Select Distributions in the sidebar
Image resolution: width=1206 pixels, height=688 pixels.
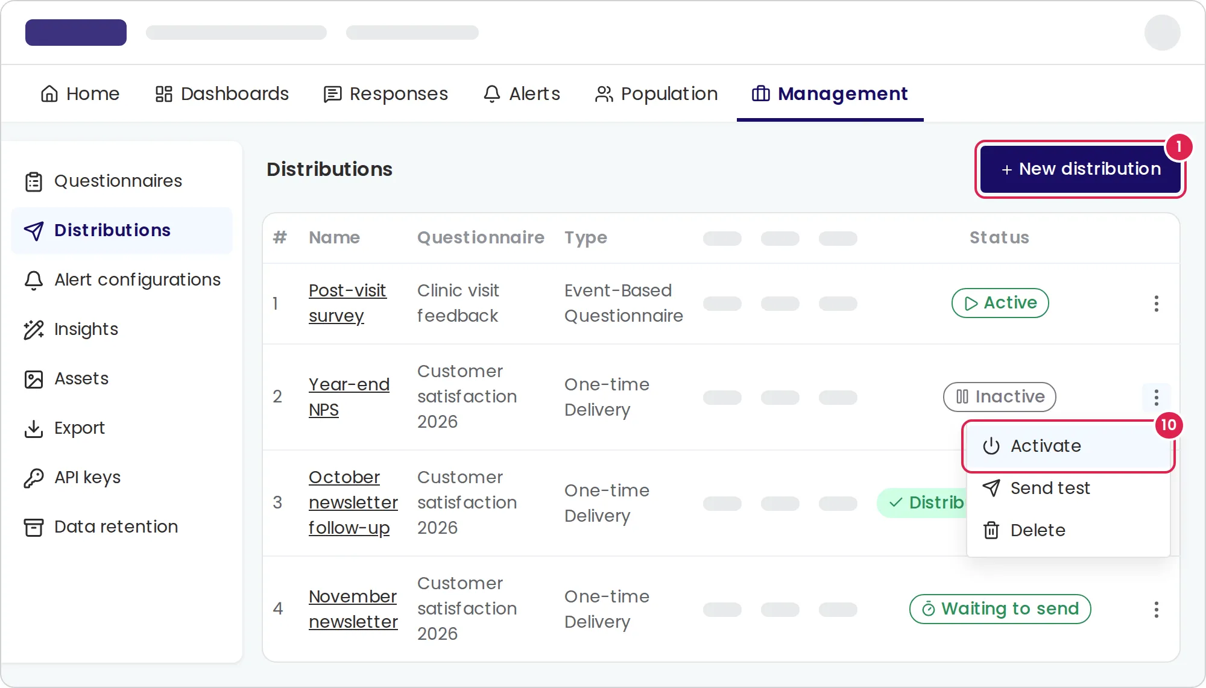click(121, 231)
